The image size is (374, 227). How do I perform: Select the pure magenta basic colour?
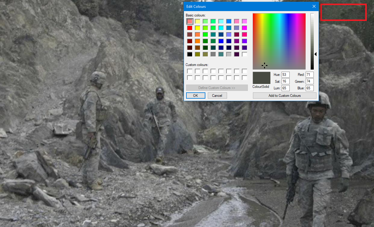245,28
